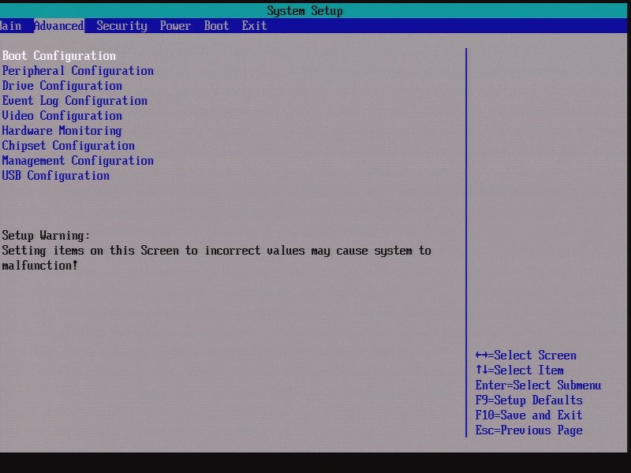Viewport: 631px width, 473px height.
Task: Select Peripheral Configuration
Action: point(77,70)
